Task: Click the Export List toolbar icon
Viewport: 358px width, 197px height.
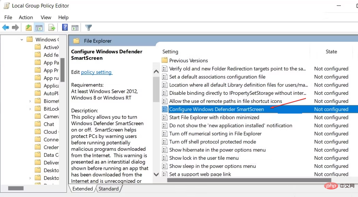Action: pyautogui.click(x=52, y=28)
